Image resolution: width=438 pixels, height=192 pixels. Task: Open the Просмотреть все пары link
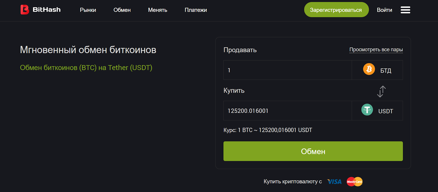click(376, 50)
